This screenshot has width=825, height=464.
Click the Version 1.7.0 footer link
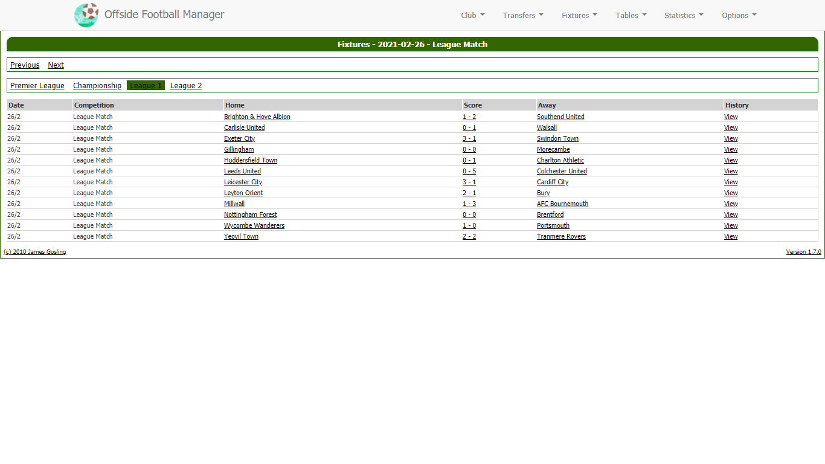[x=803, y=252]
